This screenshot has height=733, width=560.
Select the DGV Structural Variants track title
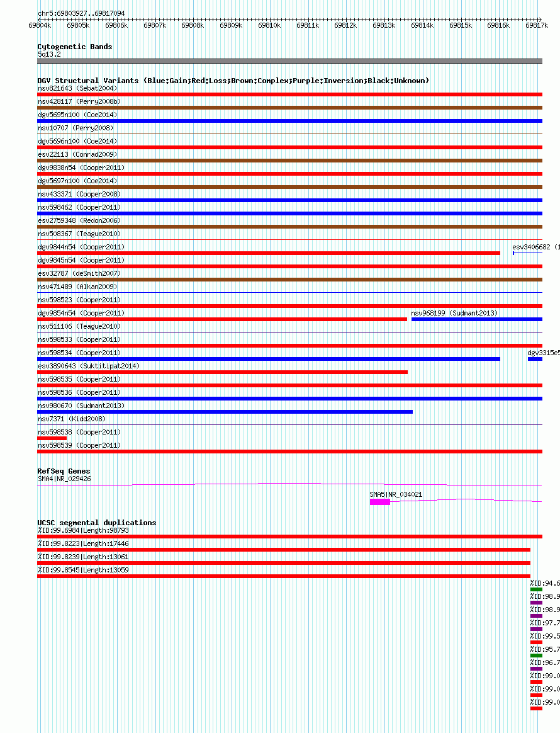click(x=233, y=81)
